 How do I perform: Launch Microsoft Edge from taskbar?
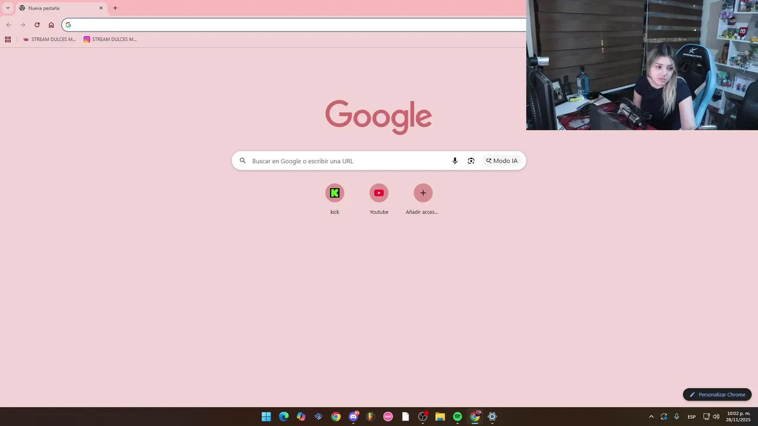pos(284,417)
